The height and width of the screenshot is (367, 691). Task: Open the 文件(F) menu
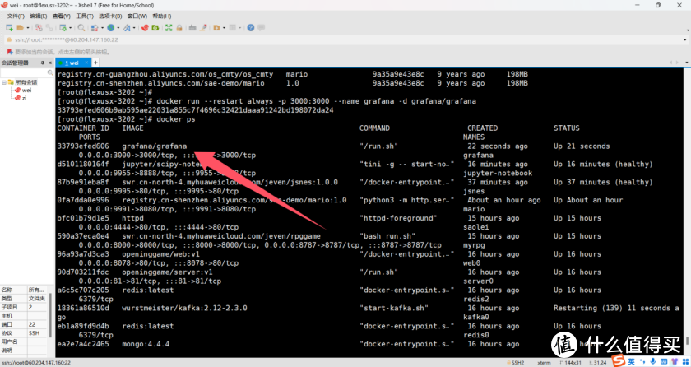pyautogui.click(x=12, y=16)
